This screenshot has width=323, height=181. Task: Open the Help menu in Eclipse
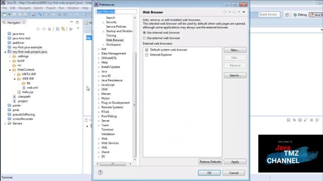tap(85, 8)
